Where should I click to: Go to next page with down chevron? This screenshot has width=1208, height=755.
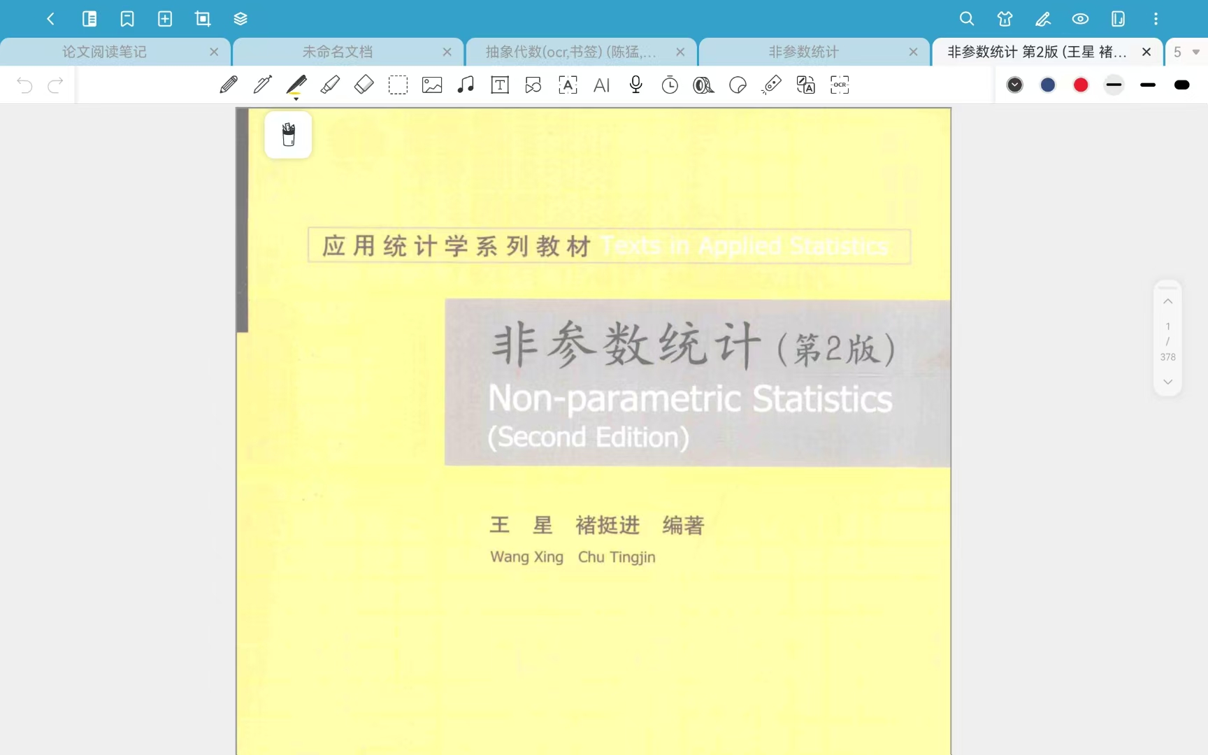[x=1167, y=382]
